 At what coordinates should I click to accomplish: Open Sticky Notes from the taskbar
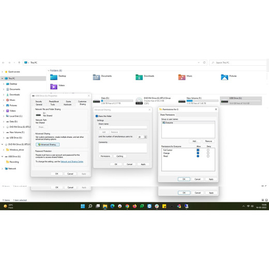coord(165,206)
